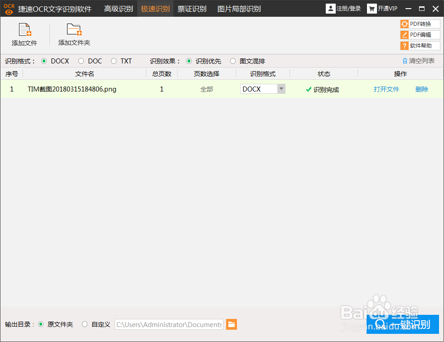Image resolution: width=444 pixels, height=342 pixels.
Task: Close the OCR software window
Action: coord(435,9)
